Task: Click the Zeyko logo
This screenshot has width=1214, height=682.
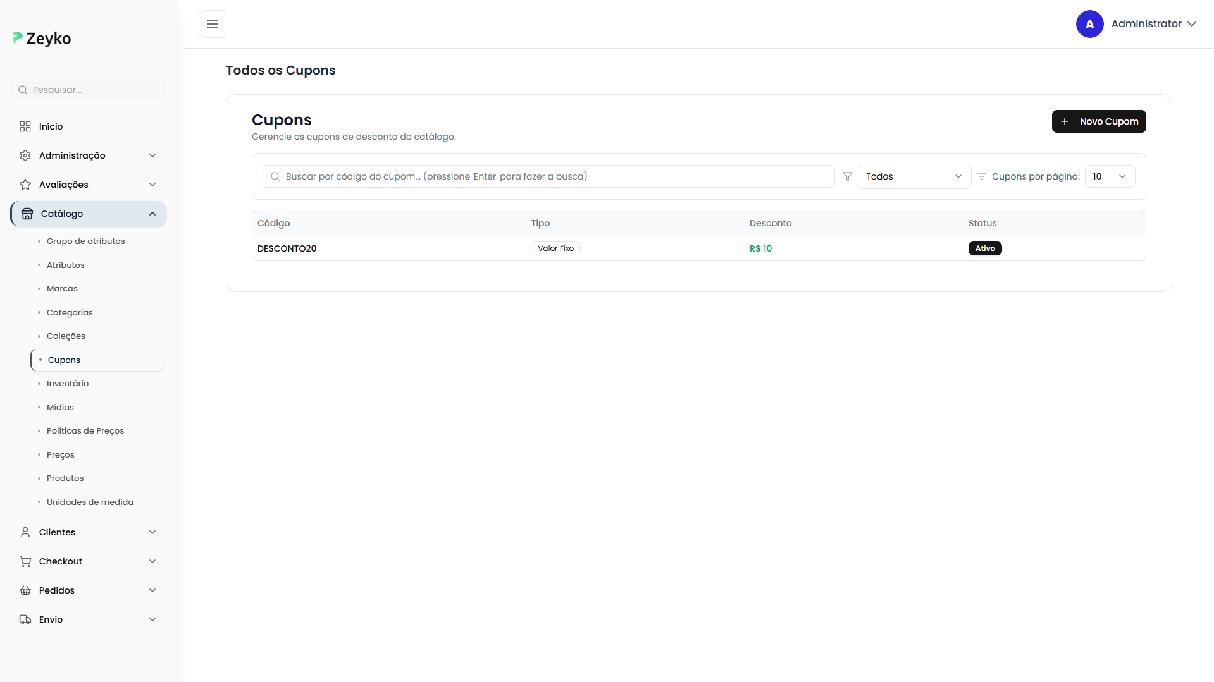Action: 42,39
